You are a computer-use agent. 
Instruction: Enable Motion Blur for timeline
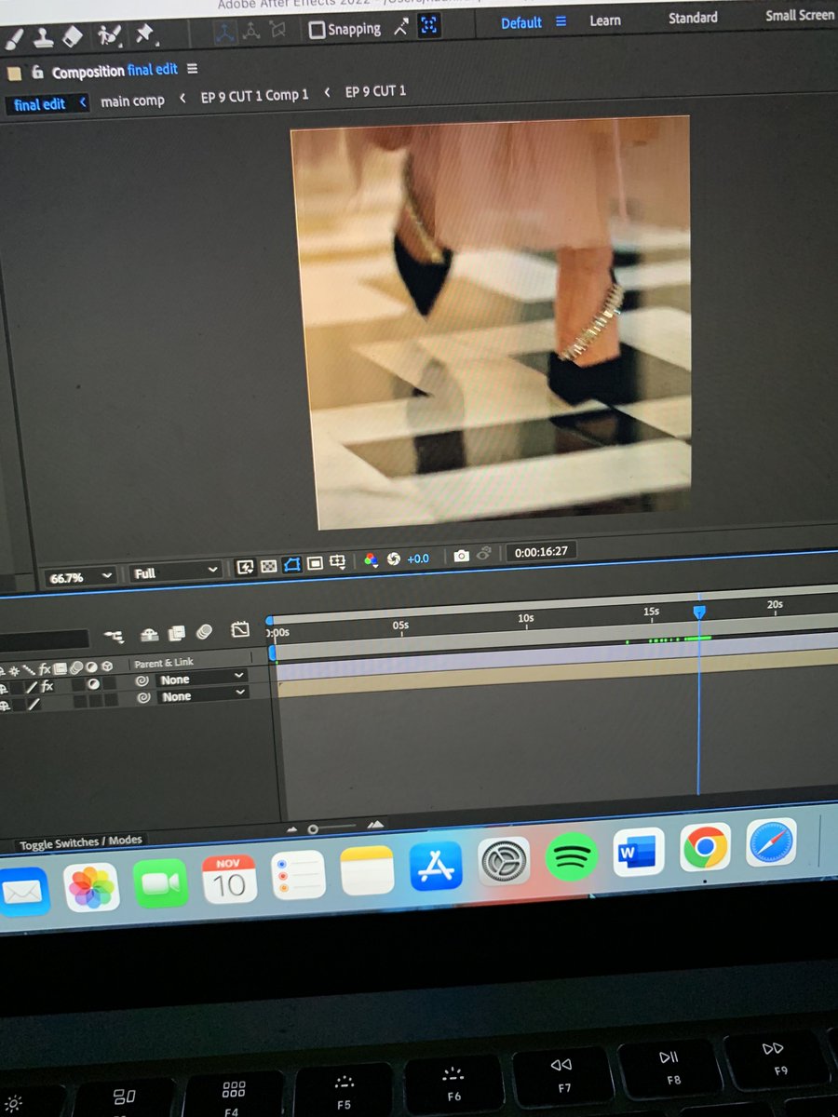pos(205,632)
